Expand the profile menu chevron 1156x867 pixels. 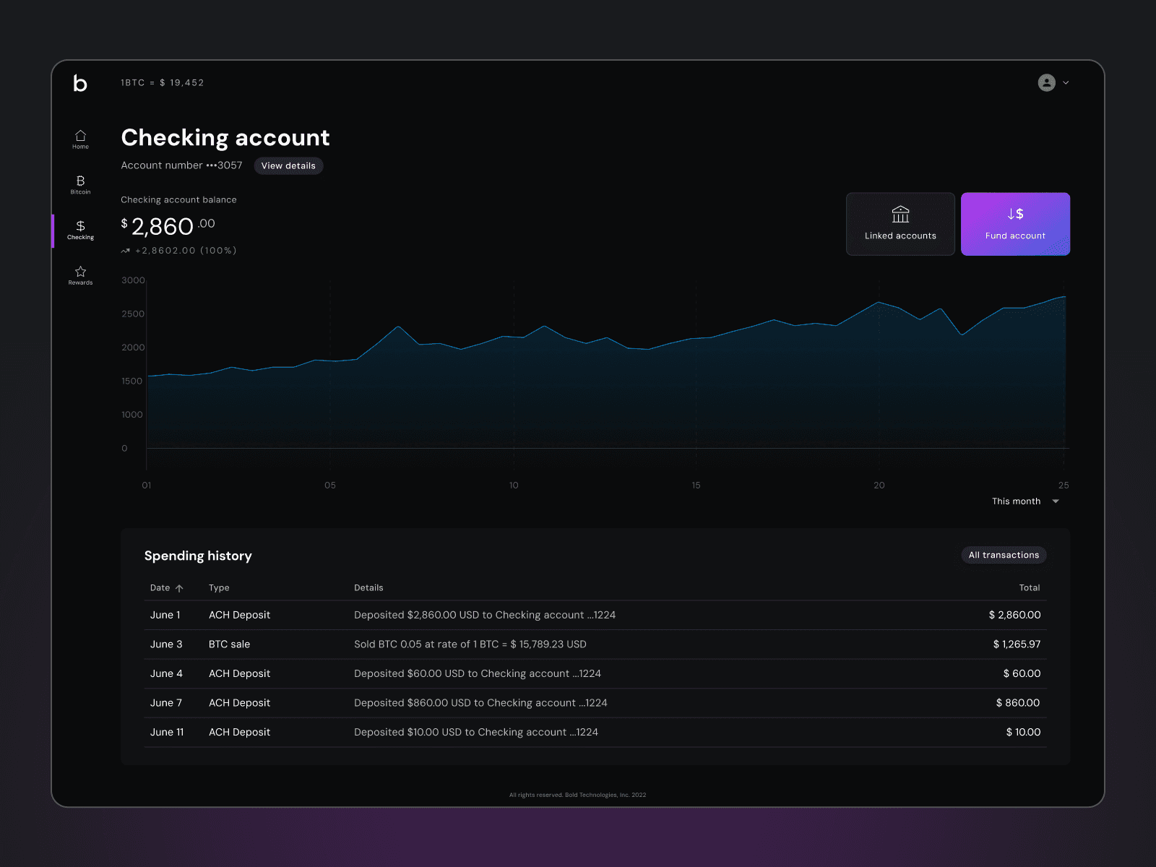pyautogui.click(x=1066, y=83)
